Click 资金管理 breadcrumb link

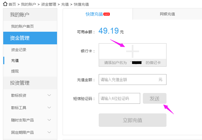49,4
